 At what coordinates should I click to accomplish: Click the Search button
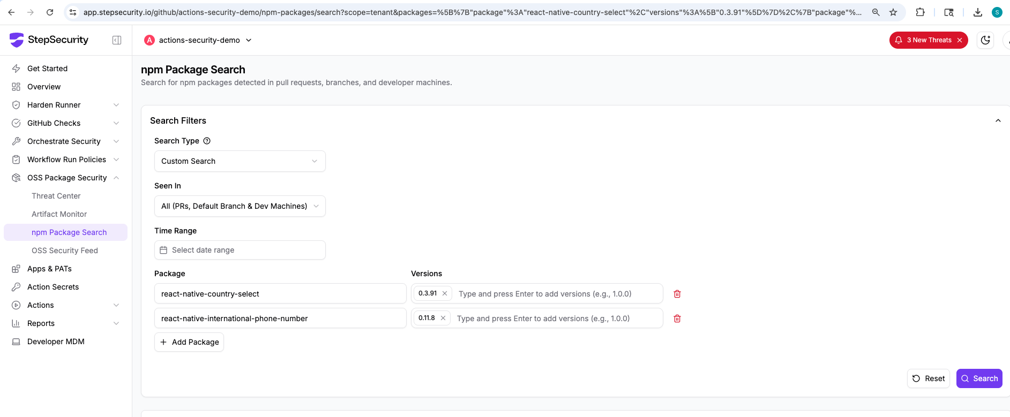(979, 378)
